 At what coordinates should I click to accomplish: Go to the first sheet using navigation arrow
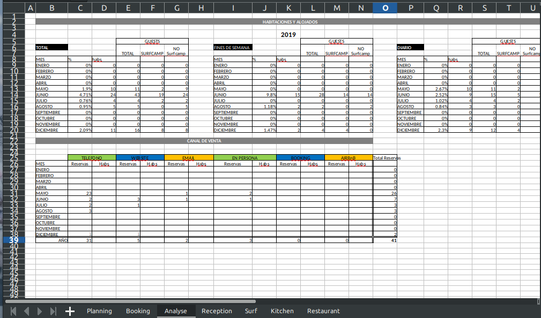(13, 311)
